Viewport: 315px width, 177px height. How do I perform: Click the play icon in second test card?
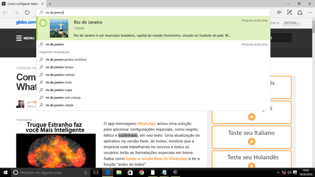click(x=252, y=117)
